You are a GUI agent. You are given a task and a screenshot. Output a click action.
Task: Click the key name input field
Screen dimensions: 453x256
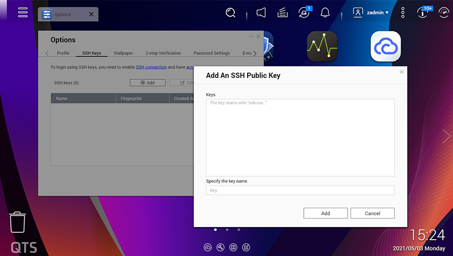pyautogui.click(x=300, y=191)
